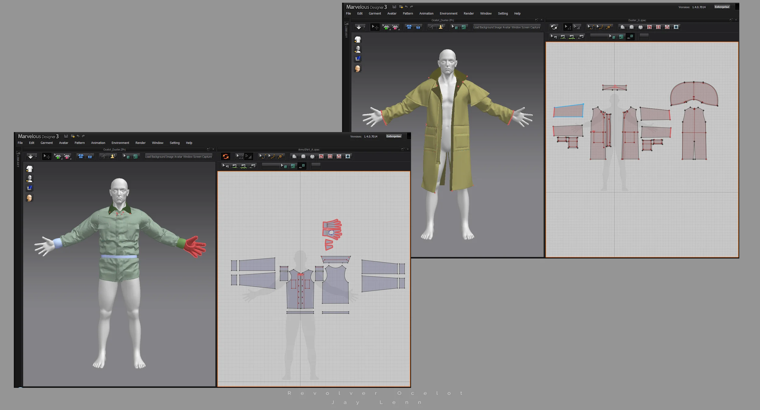Screen dimensions: 760x410
Task: Toggle Simulate arrow in ArmyShirt window
Action: coord(30,157)
